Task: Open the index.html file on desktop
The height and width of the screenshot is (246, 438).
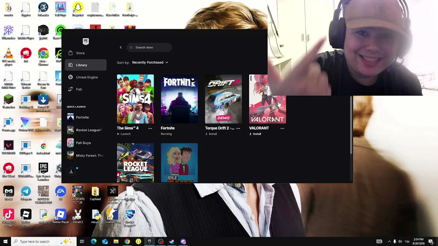Action: (x=43, y=147)
